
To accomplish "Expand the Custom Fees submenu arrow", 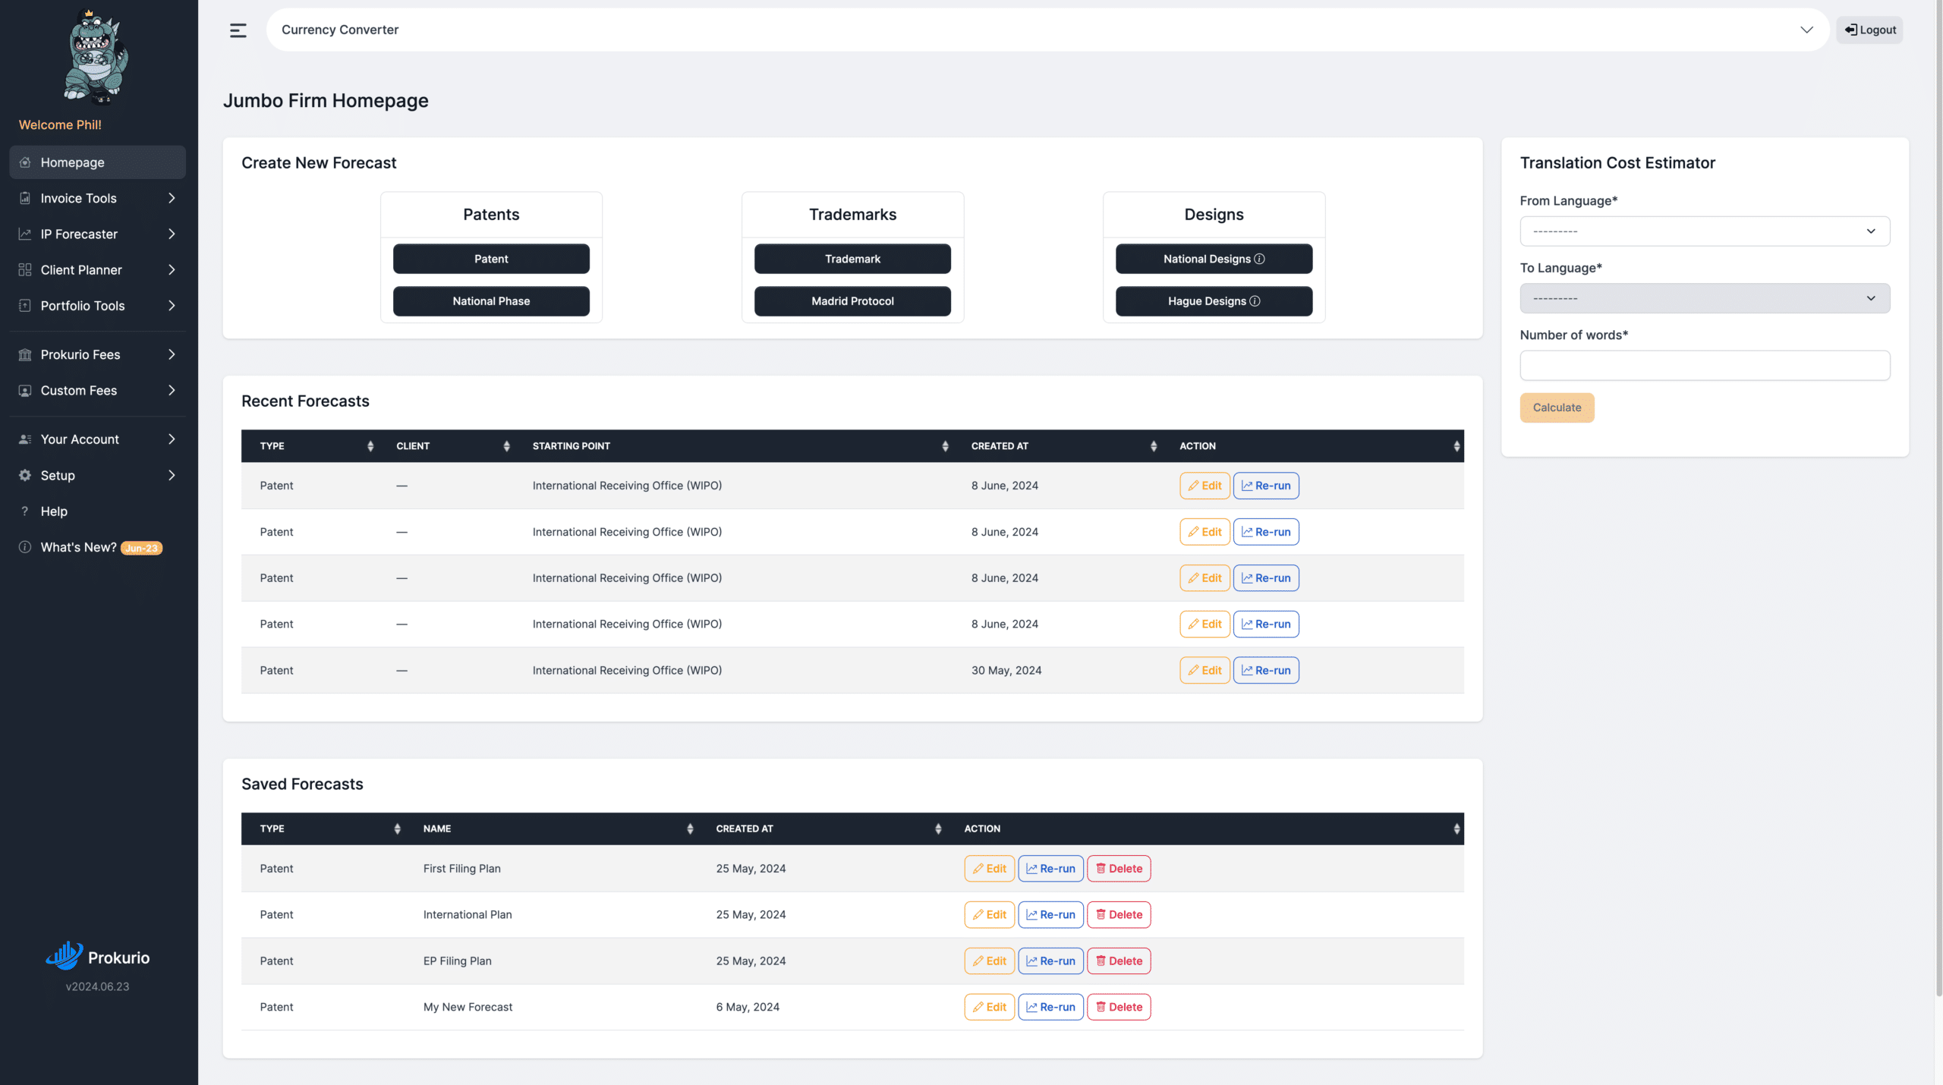I will click(172, 390).
